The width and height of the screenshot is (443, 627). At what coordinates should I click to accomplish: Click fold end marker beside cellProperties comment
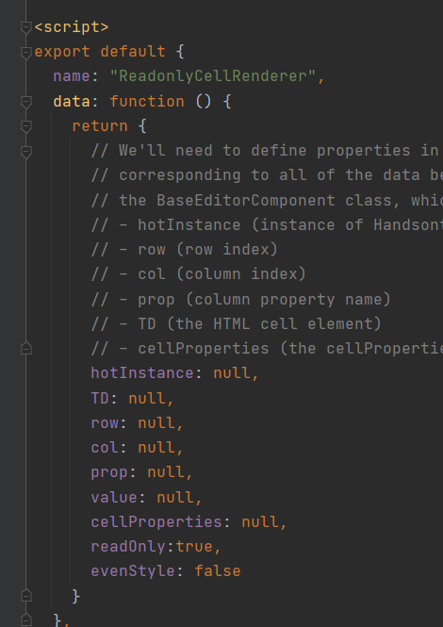point(26,349)
